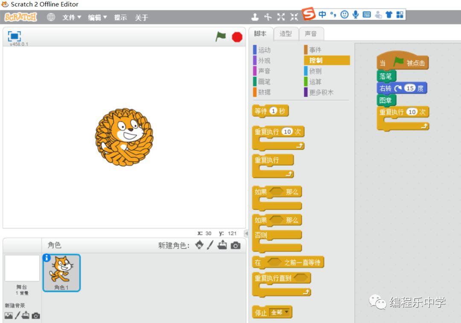461x323 pixels.
Task: Create new sprite from camera
Action: click(236, 245)
